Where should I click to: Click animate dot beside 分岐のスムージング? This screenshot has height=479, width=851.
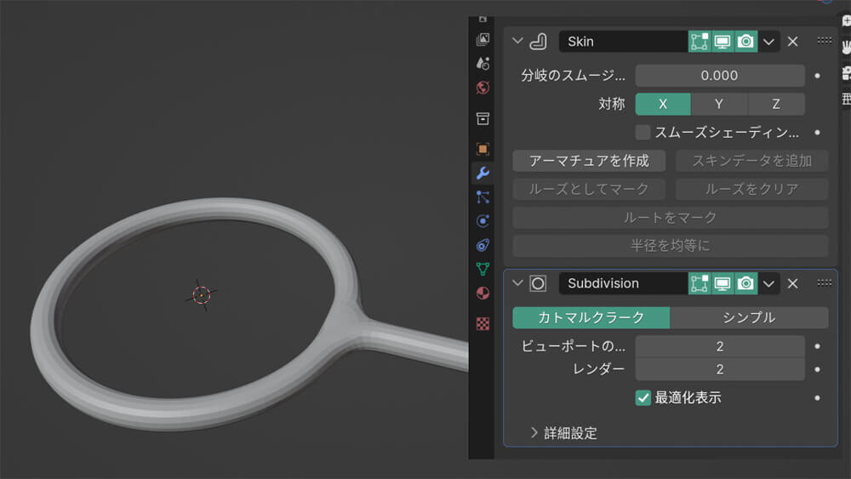[817, 76]
